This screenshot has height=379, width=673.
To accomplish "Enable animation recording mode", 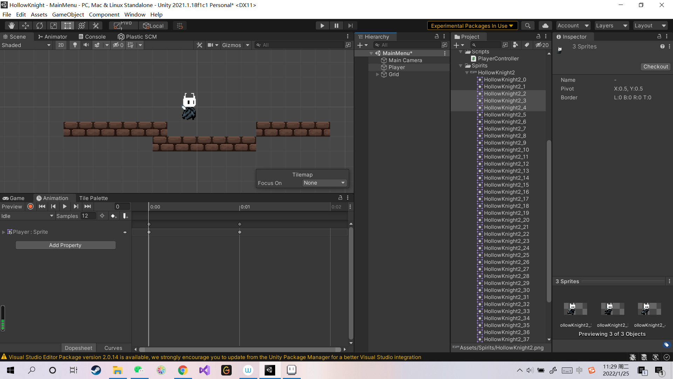I will [30, 207].
